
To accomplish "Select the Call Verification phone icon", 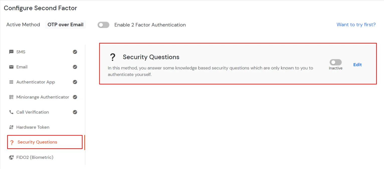I will 11,112.
